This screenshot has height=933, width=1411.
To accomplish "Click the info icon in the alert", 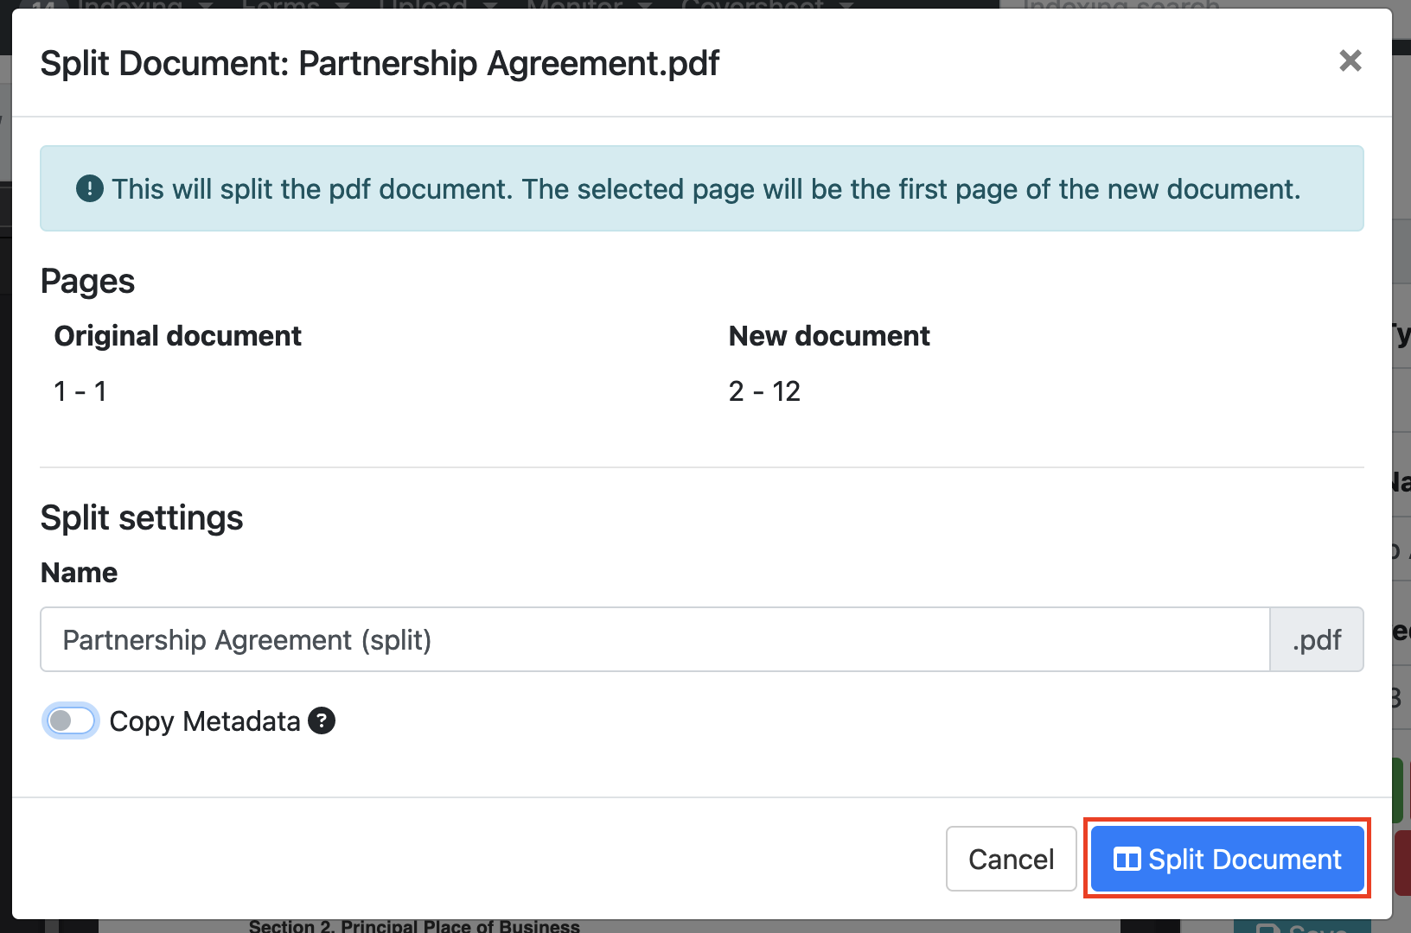I will tap(90, 188).
